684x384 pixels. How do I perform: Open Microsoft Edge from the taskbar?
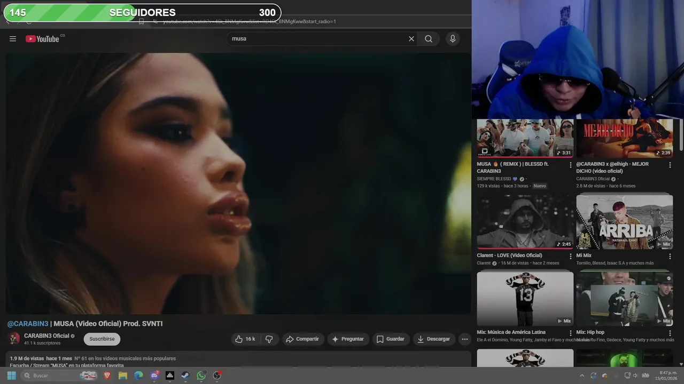138,375
